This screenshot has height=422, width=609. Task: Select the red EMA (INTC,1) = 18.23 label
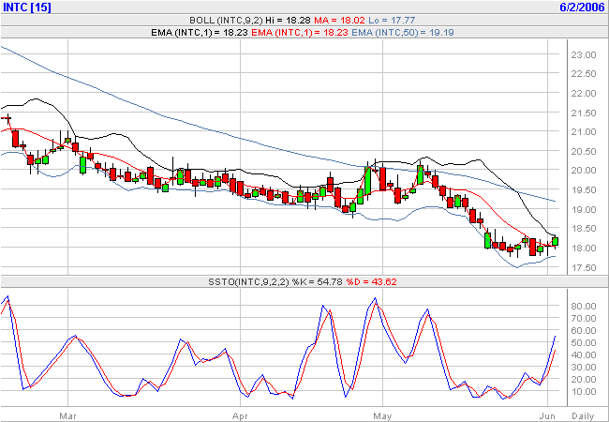300,33
